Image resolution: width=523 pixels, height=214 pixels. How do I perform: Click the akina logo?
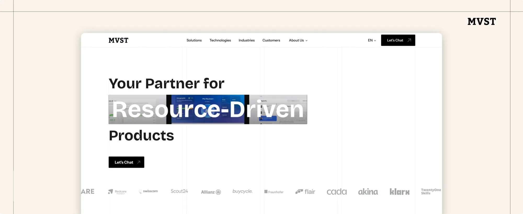point(368,192)
